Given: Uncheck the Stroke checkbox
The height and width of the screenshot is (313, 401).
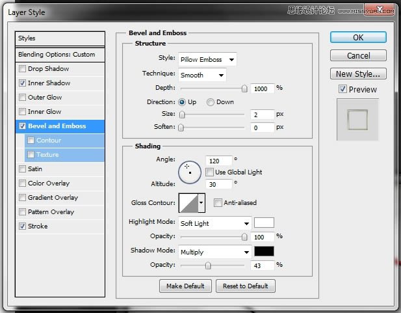Looking at the screenshot, I should [x=23, y=226].
